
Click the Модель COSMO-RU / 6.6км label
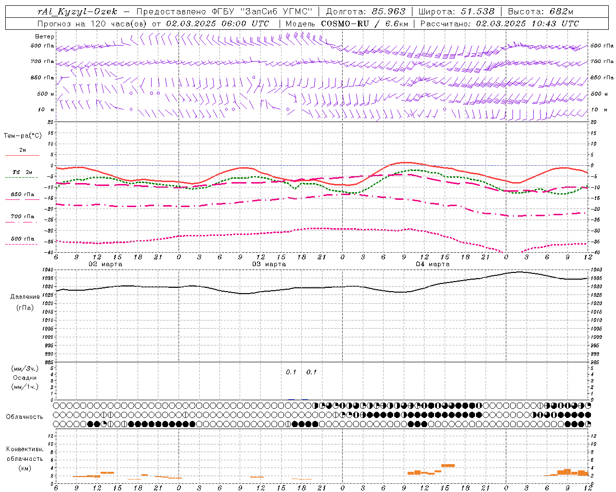point(347,24)
